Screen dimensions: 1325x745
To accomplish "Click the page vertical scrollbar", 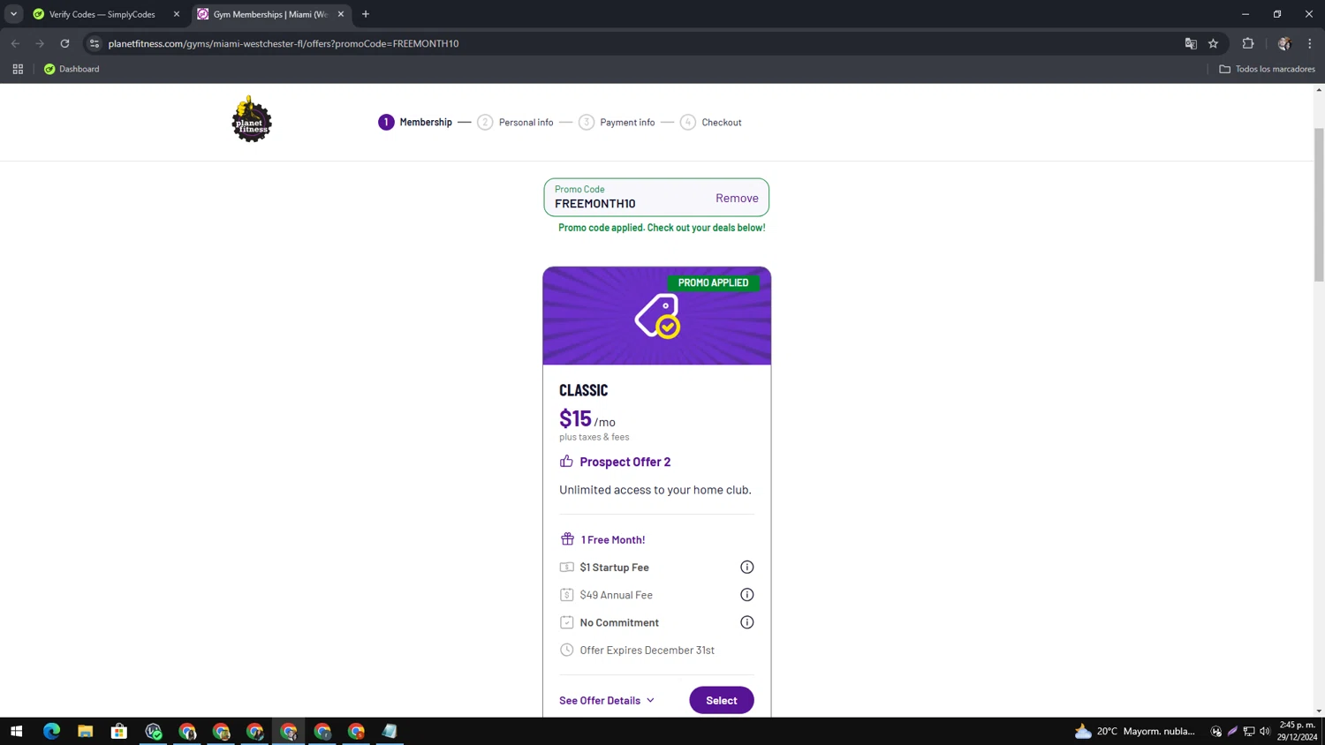I will [x=1319, y=205].
